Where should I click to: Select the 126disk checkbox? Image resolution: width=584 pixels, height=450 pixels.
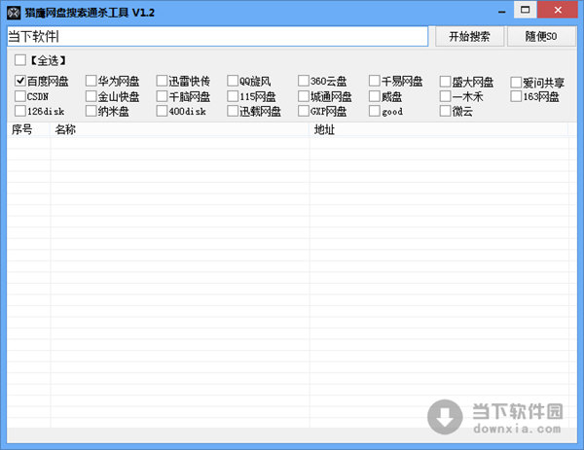click(20, 111)
